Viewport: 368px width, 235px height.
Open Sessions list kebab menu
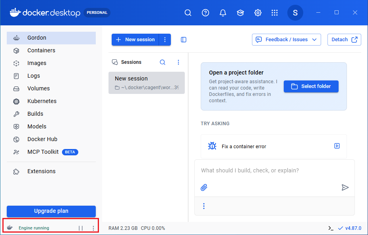coord(178,62)
